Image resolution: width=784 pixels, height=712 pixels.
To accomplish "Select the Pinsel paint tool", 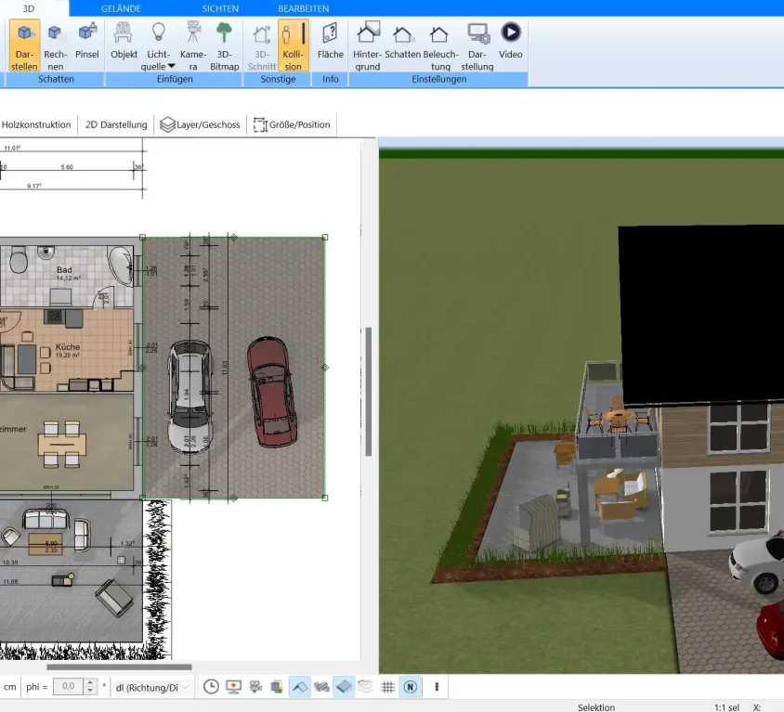I will (87, 45).
